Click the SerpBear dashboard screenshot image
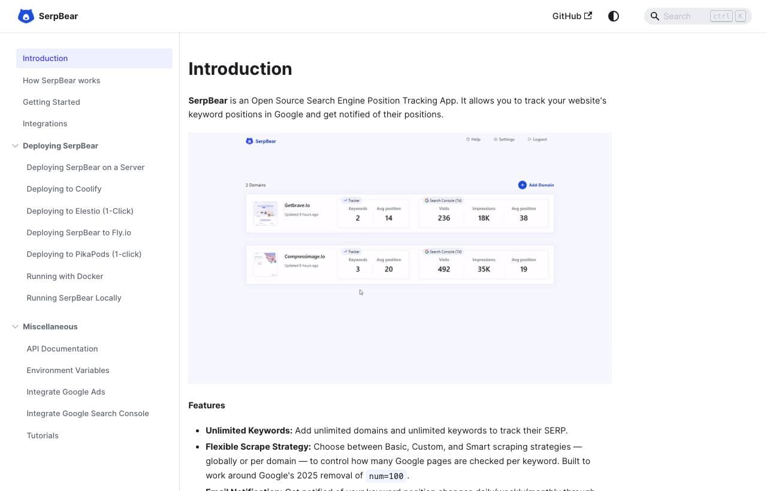The width and height of the screenshot is (767, 491). [x=400, y=258]
